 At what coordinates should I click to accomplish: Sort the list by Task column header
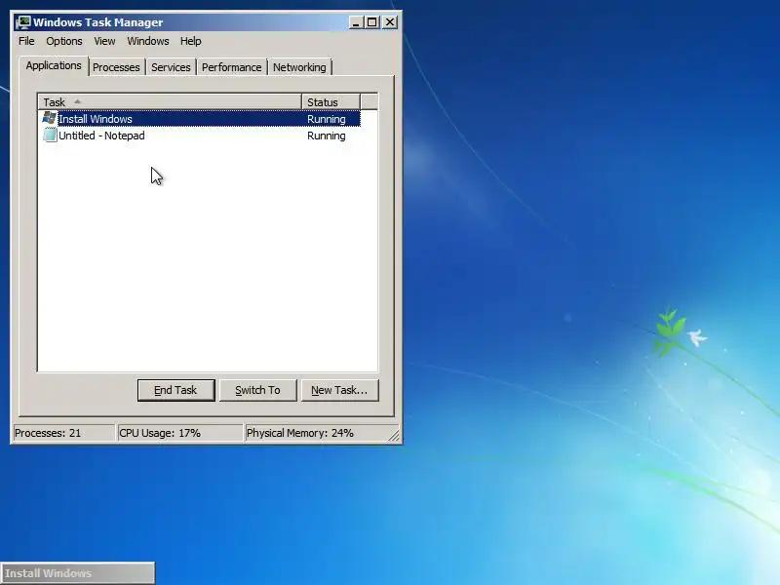(170, 102)
